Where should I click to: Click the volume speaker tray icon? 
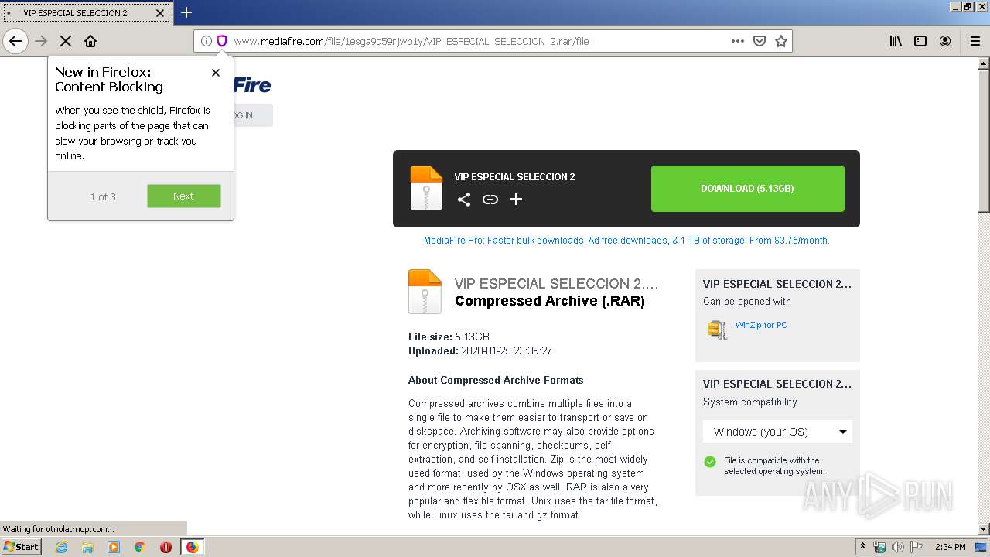[897, 547]
